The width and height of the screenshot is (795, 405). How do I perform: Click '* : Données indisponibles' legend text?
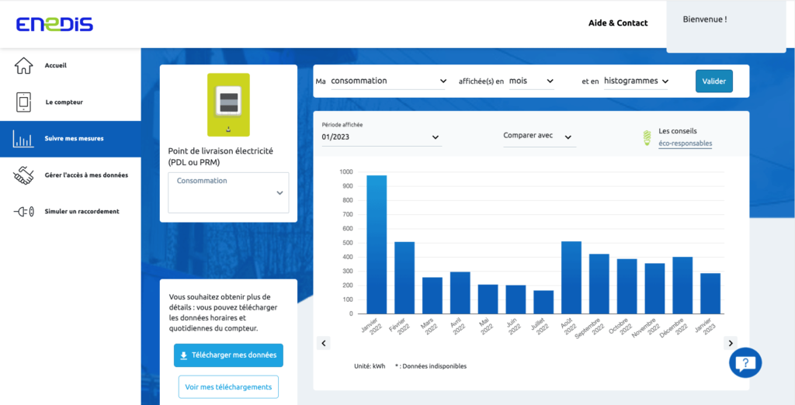(431, 366)
